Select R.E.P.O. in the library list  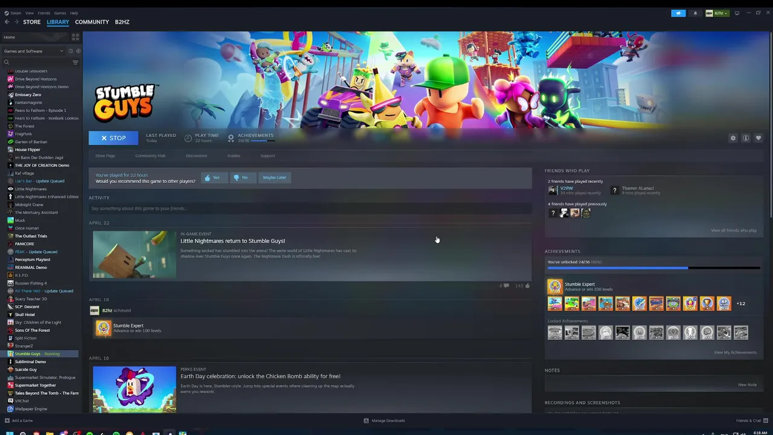22,275
